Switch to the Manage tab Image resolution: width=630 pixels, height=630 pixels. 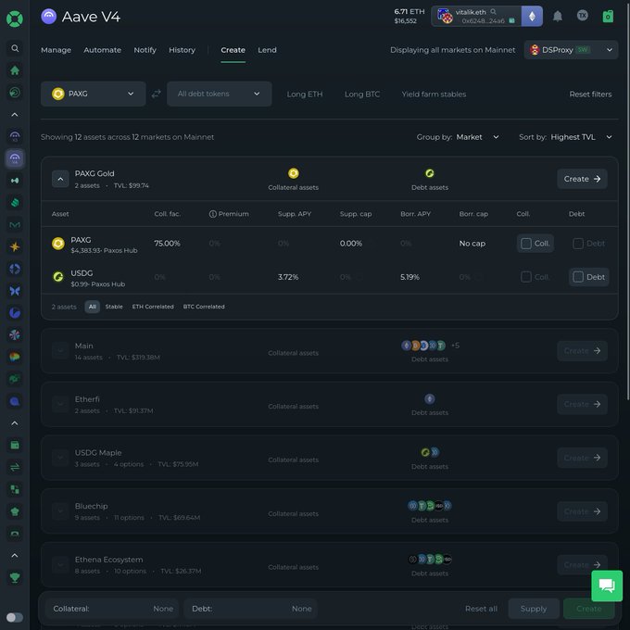pos(56,50)
